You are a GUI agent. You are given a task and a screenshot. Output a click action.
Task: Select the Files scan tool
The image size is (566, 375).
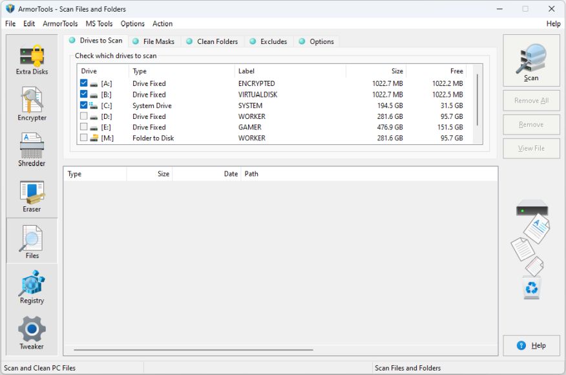32,241
